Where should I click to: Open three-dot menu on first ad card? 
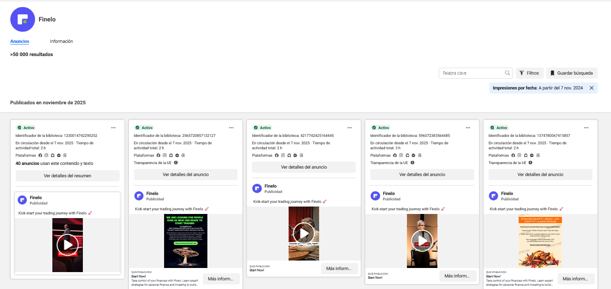[x=113, y=128]
